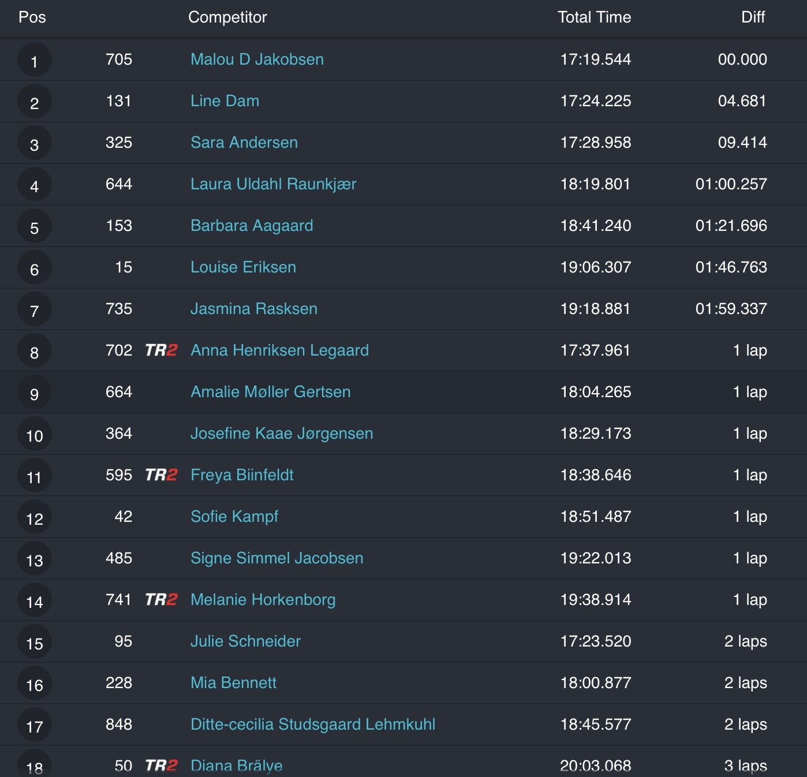
Task: Click the TR2 badge next to Freya Biinfeldt
Action: click(x=161, y=475)
